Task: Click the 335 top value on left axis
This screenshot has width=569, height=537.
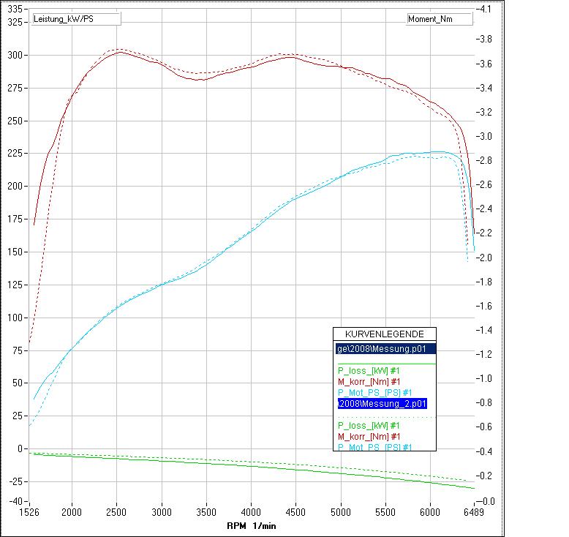Action: (15, 9)
